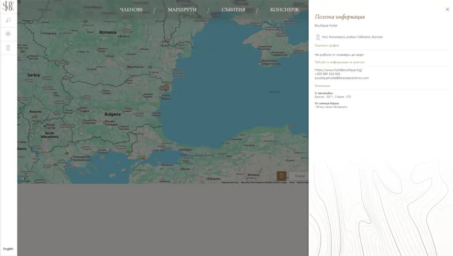This screenshot has width=453, height=256.
Task: Open the СЪБИТИЯ menu item
Action: (233, 10)
